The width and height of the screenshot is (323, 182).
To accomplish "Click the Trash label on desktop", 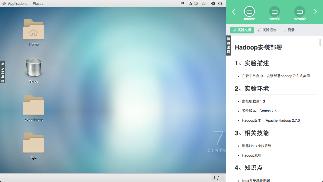I will coord(33,82).
